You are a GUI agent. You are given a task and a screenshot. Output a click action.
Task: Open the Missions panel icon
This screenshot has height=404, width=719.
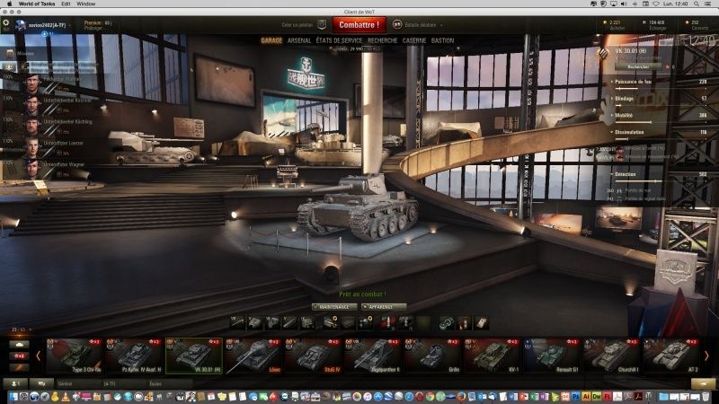[10, 54]
